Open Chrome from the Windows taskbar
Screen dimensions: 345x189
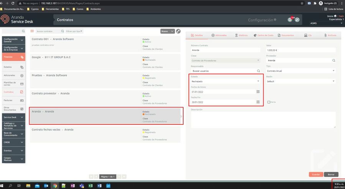55,186
